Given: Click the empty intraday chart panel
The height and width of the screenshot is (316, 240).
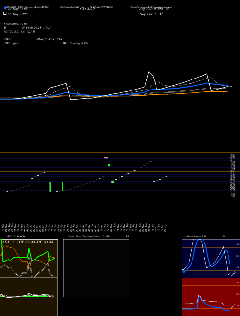Looking at the screenshot, I should click(x=96, y=268).
